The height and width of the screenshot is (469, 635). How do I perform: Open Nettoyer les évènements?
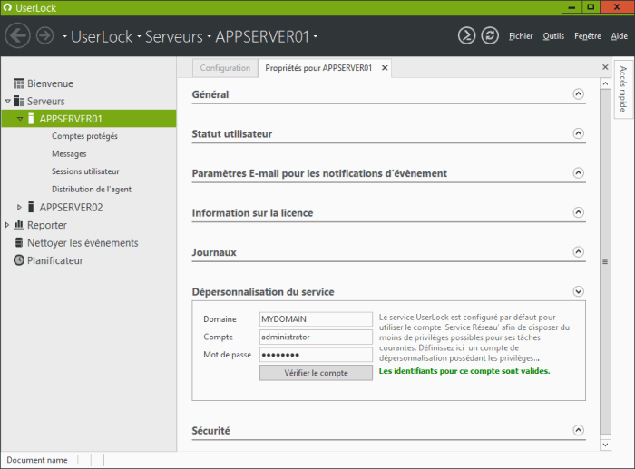coord(83,242)
